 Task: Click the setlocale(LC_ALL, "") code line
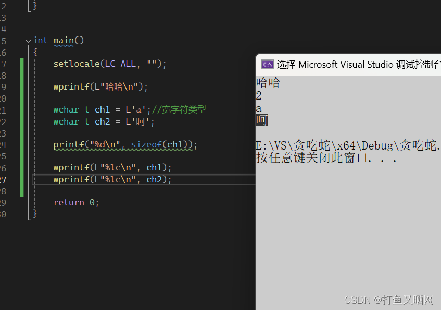110,64
